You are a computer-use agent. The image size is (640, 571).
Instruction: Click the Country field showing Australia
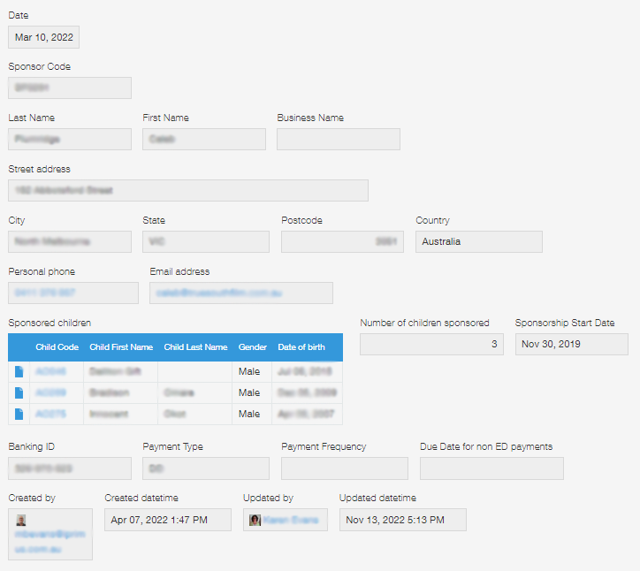click(478, 241)
